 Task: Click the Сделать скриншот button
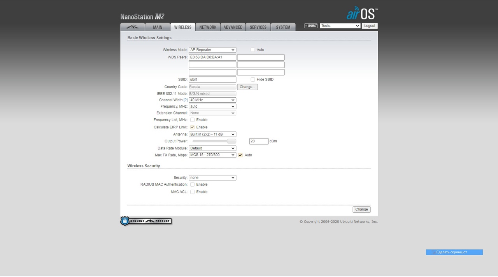pos(454,252)
